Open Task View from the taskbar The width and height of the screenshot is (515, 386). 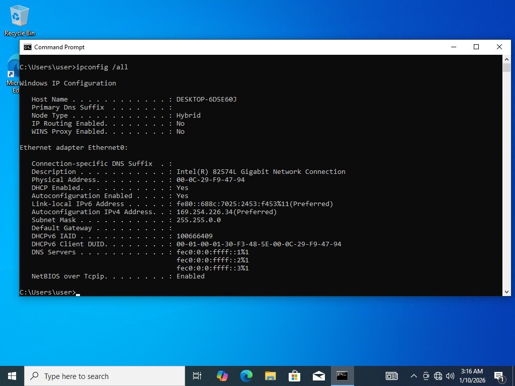click(197, 376)
